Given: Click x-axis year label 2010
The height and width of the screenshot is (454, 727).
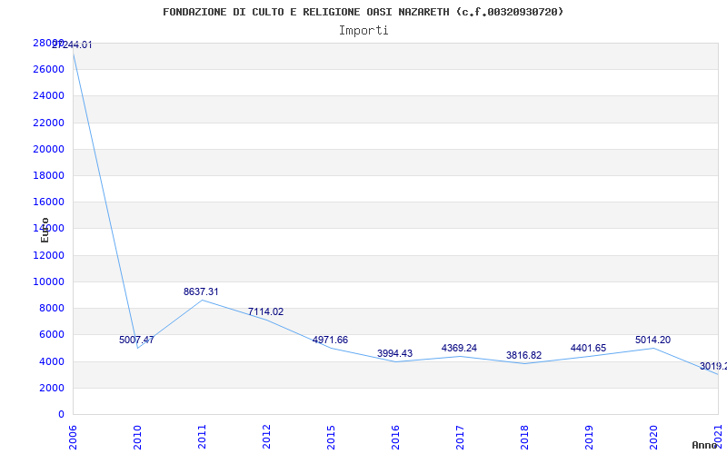Looking at the screenshot, I should [x=137, y=438].
